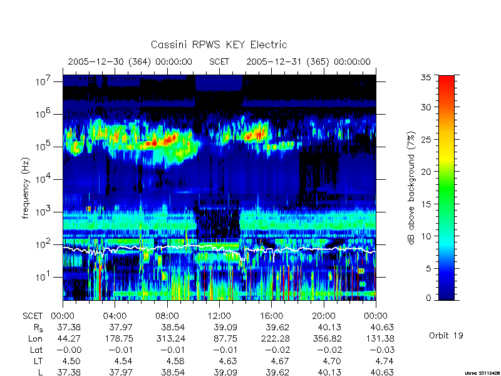
Task: Click the 25 colorbar tick label
Action: (426, 139)
